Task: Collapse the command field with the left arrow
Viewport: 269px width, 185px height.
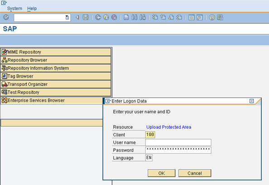Action: click(x=77, y=17)
